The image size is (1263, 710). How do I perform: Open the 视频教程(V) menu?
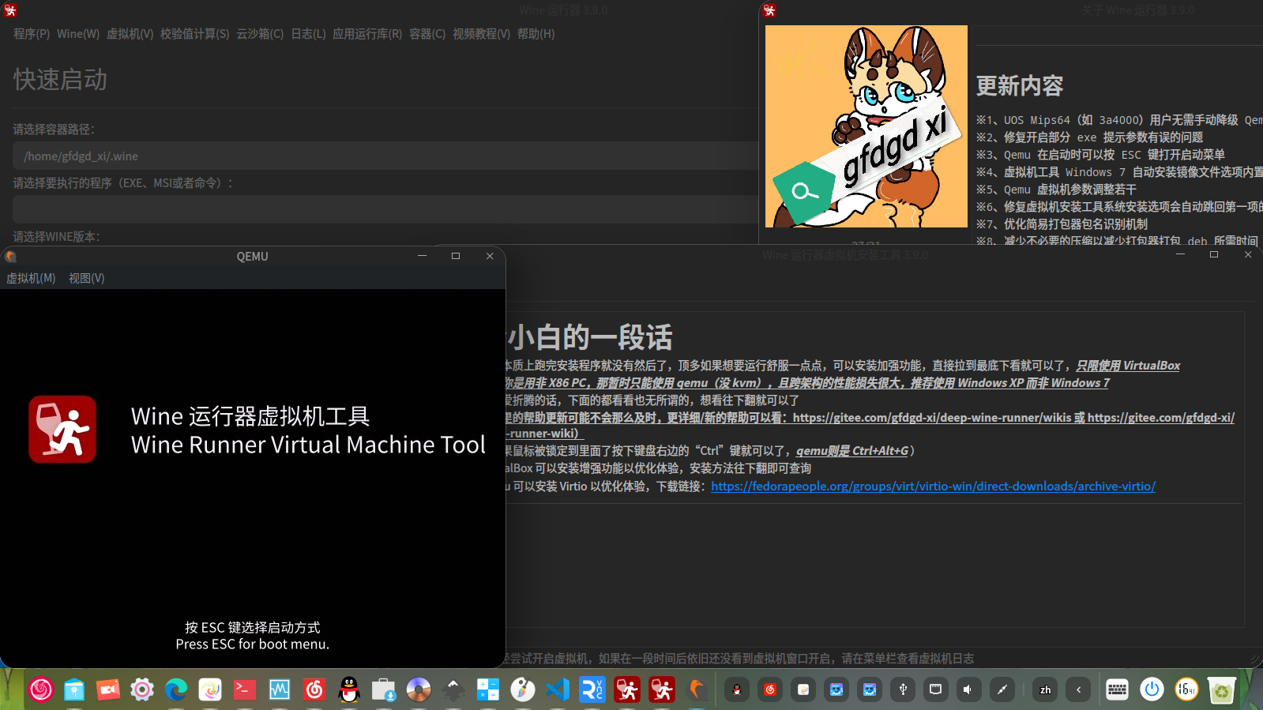pos(481,34)
